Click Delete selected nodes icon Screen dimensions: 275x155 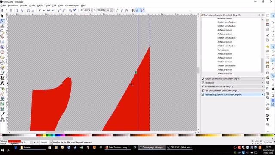[11, 10]
